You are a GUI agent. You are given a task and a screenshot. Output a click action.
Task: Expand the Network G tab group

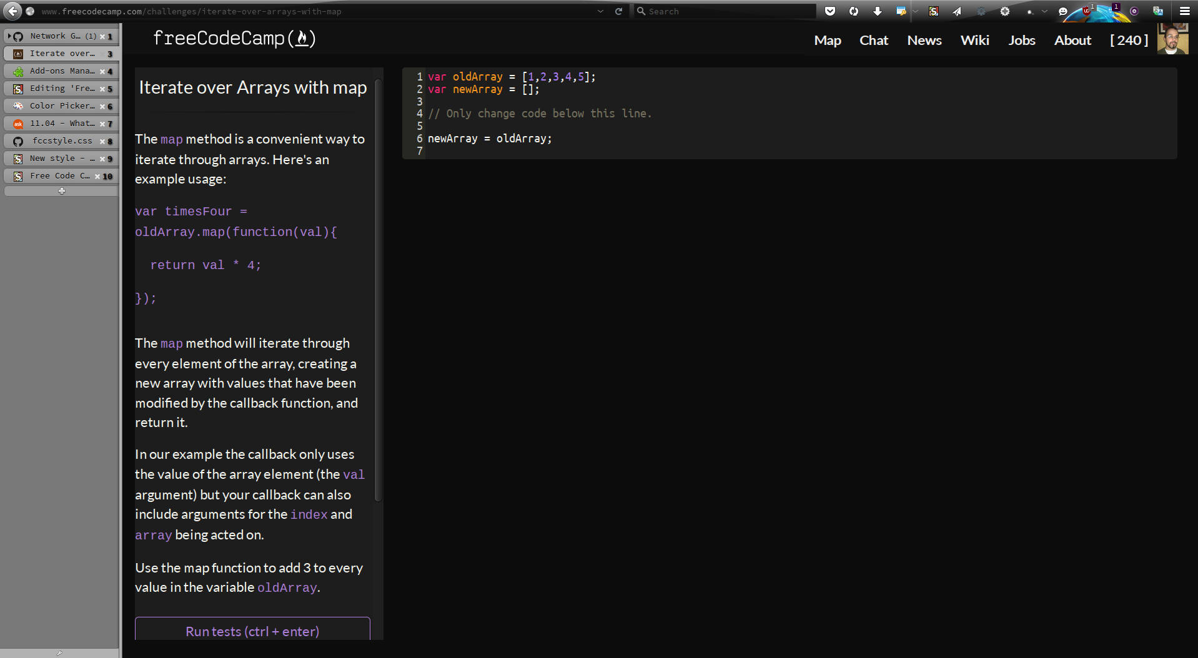click(x=8, y=36)
